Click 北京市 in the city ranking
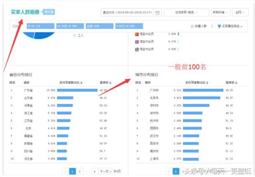 coord(154,98)
